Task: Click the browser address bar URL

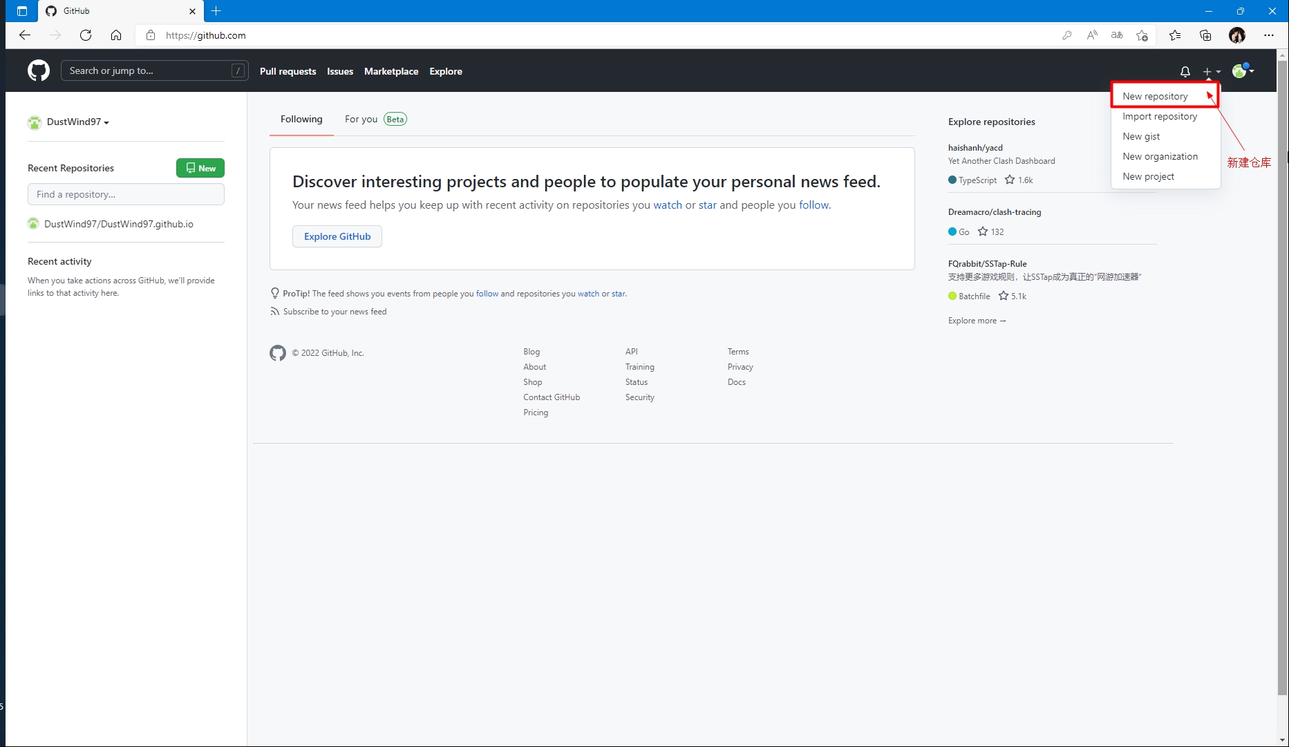Action: point(205,35)
